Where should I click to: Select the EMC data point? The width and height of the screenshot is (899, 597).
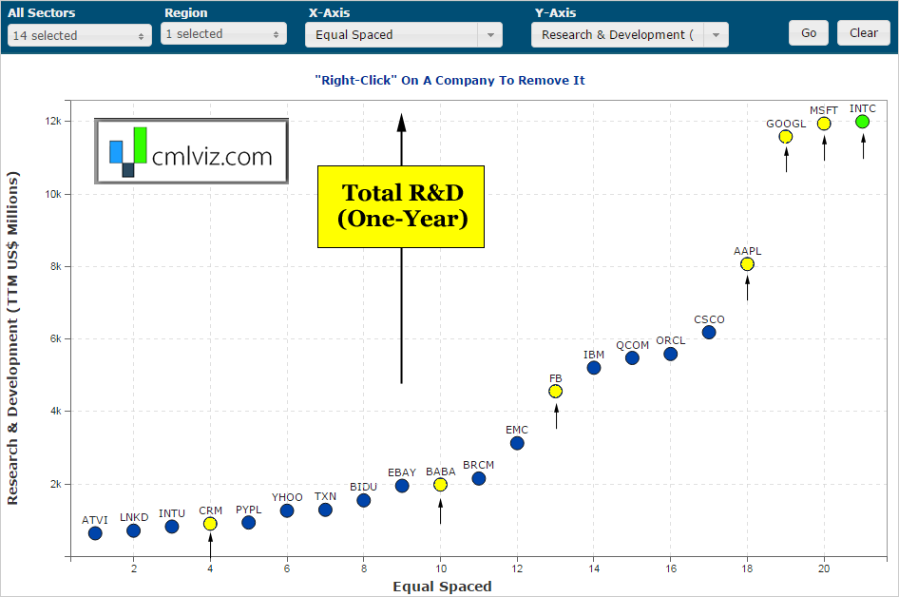point(517,443)
